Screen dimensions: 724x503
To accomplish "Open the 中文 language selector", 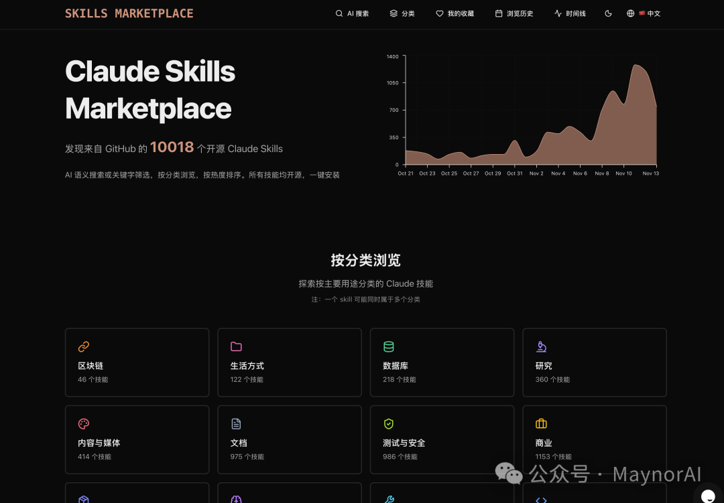I will click(x=644, y=13).
